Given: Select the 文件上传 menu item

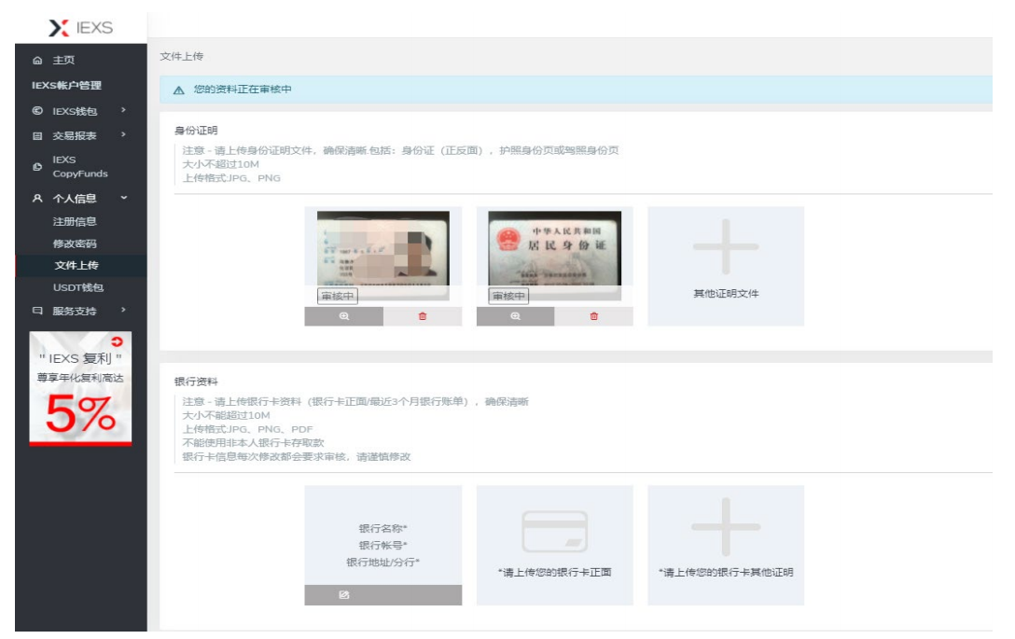Looking at the screenshot, I should tap(76, 266).
